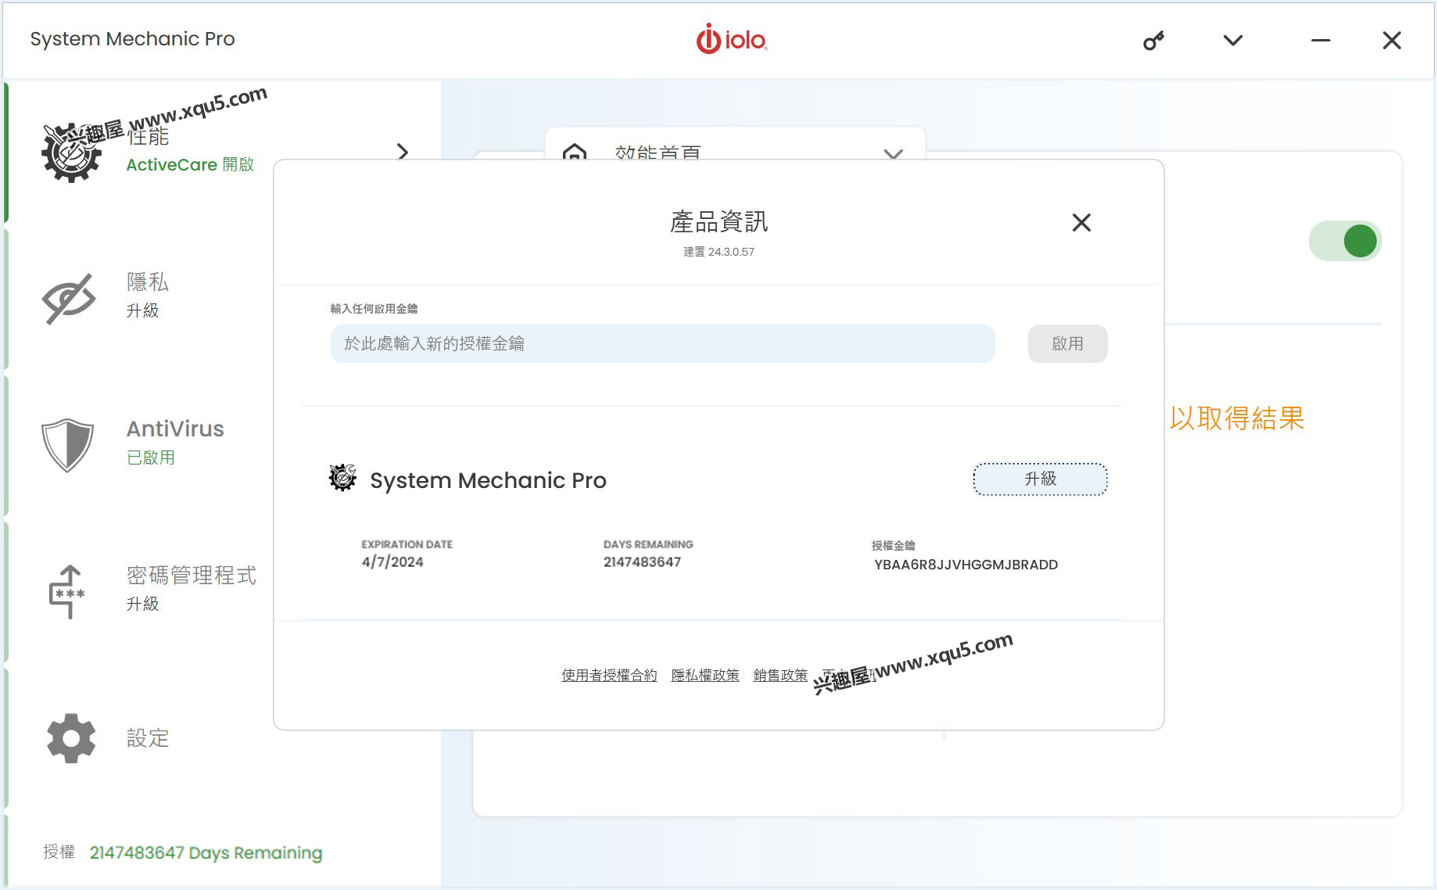This screenshot has width=1437, height=890.
Task: Expand the 效能首頁 dropdown chevron
Action: pyautogui.click(x=893, y=153)
